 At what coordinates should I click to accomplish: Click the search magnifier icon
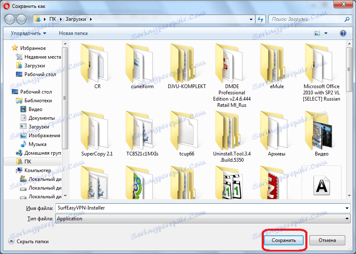(x=347, y=19)
